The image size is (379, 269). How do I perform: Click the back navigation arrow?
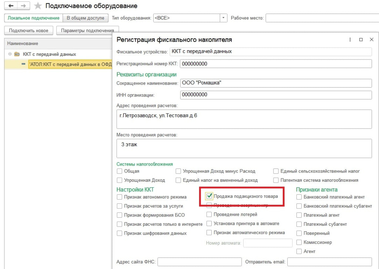(x=11, y=6)
